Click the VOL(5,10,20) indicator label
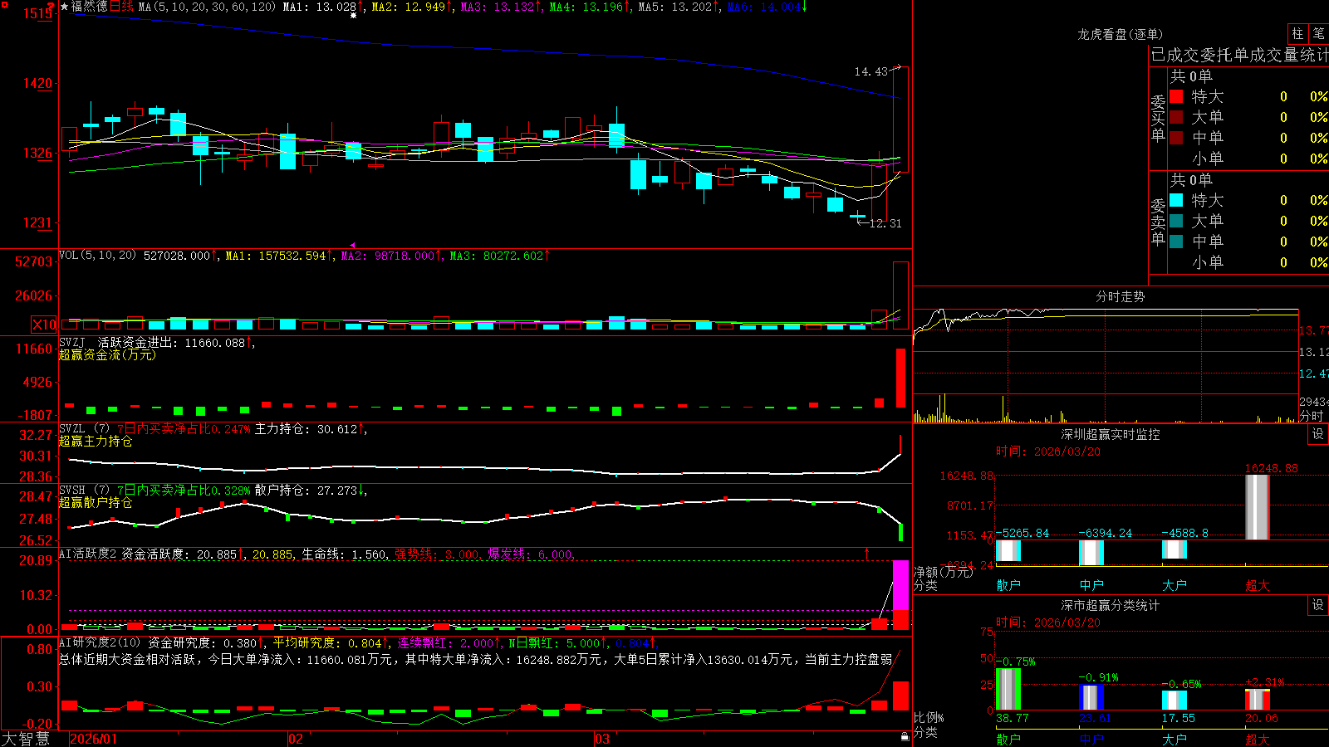The height and width of the screenshot is (747, 1329). (x=97, y=256)
